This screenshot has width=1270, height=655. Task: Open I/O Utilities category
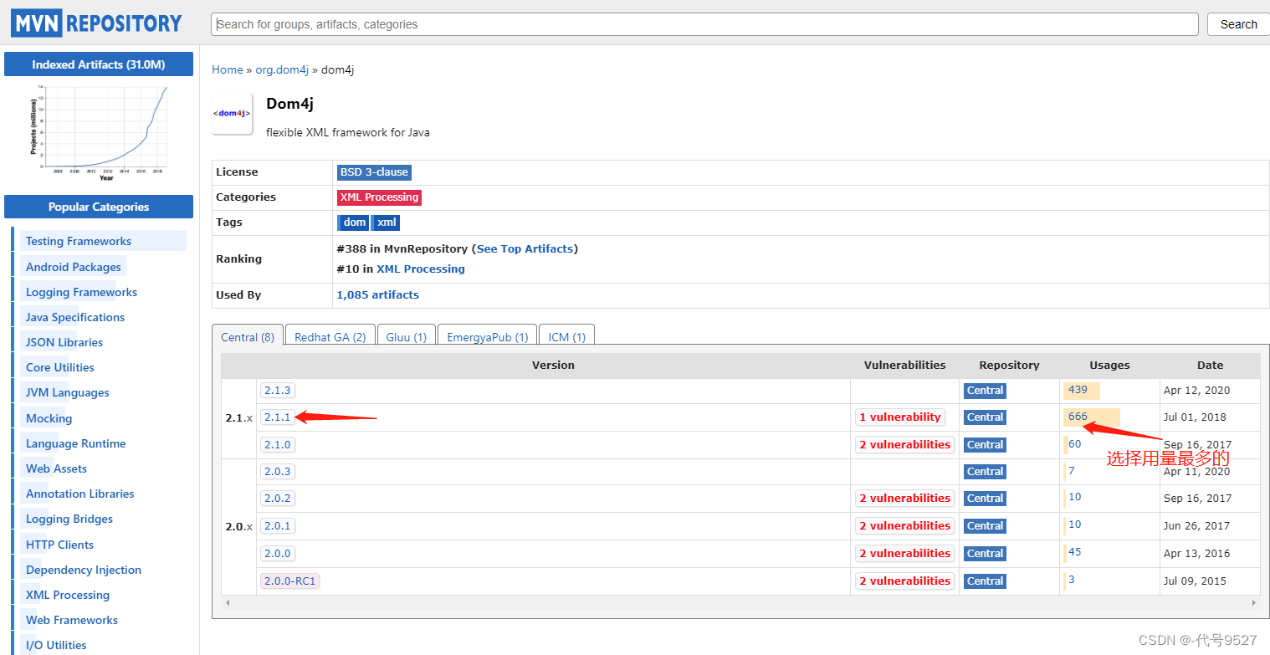click(56, 646)
